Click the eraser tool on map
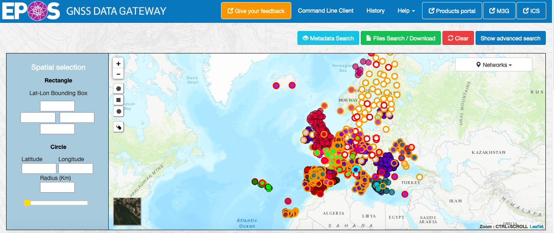 118,127
